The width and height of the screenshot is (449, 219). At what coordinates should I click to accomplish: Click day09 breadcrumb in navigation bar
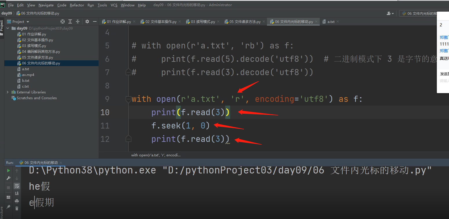(7, 13)
